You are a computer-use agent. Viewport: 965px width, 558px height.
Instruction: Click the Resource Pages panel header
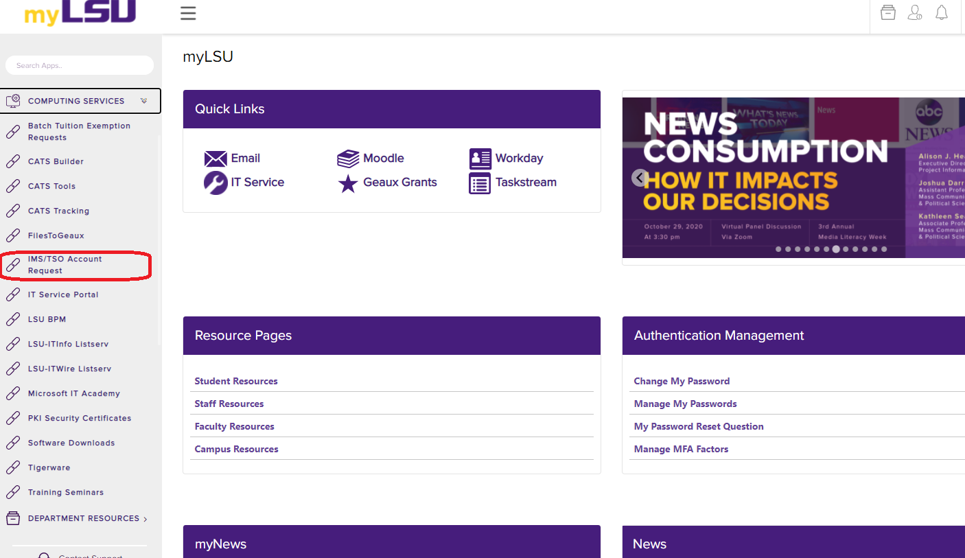tap(392, 336)
